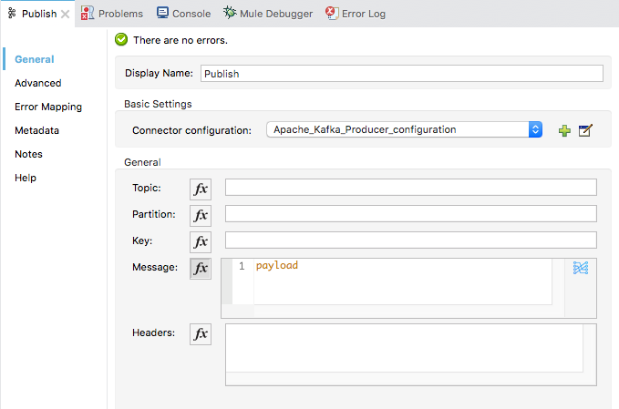Toggle the fx expression button for Message
Screen dimensions: 619x409
(200, 268)
